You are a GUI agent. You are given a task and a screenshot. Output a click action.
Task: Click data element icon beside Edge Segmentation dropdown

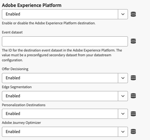pyautogui.click(x=133, y=96)
